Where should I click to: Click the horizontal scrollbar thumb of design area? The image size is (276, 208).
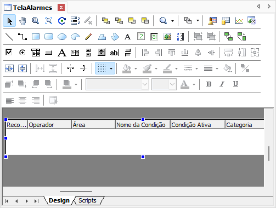pyautogui.click(x=76, y=192)
